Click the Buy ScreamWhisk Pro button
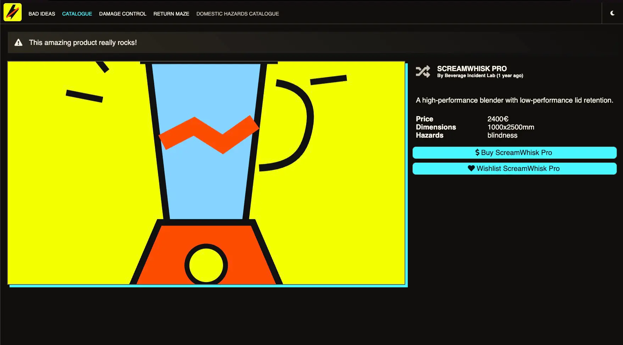Viewport: 623px width, 345px height. click(x=514, y=153)
